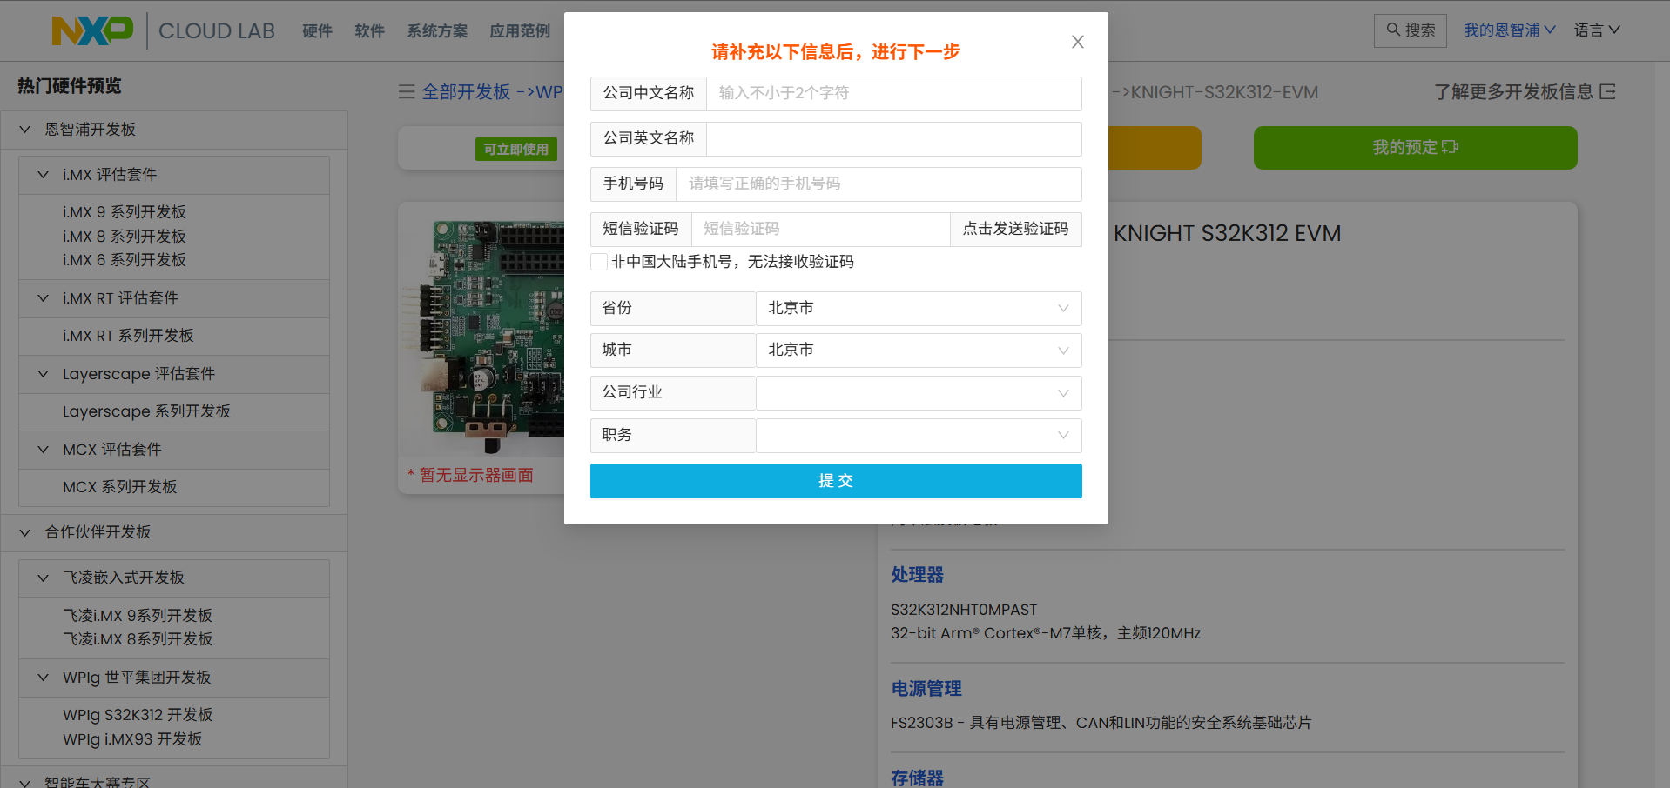Collapse the 恩智浦开发板 section

point(25,130)
